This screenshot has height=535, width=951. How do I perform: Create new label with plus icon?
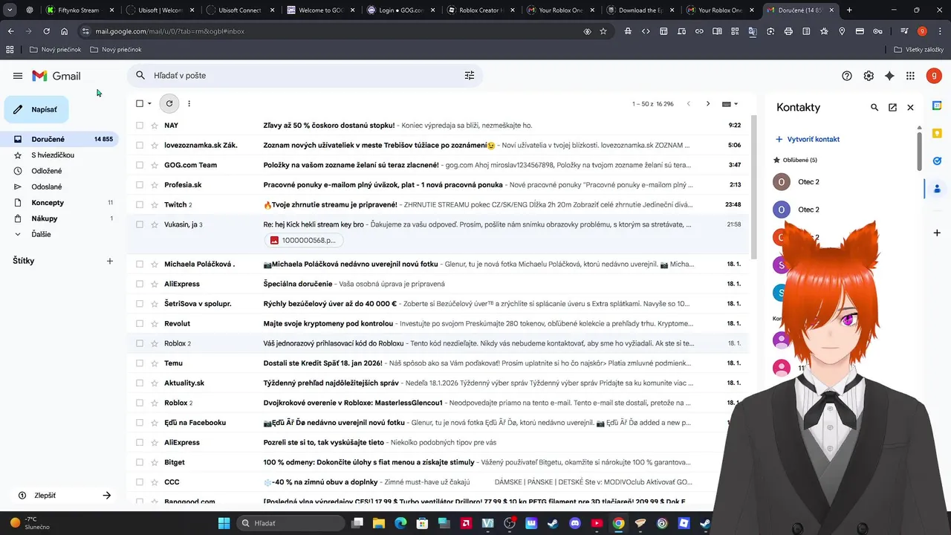point(110,261)
